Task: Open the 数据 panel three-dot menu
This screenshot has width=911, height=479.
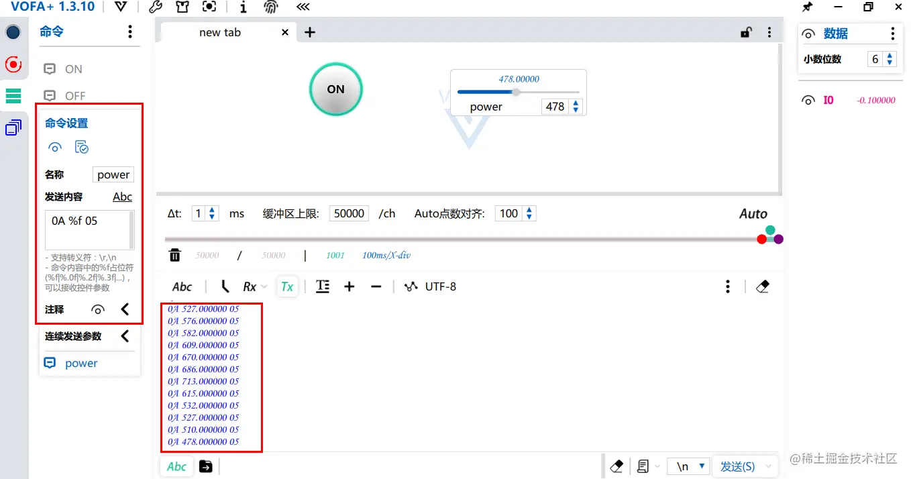Action: pyautogui.click(x=892, y=34)
